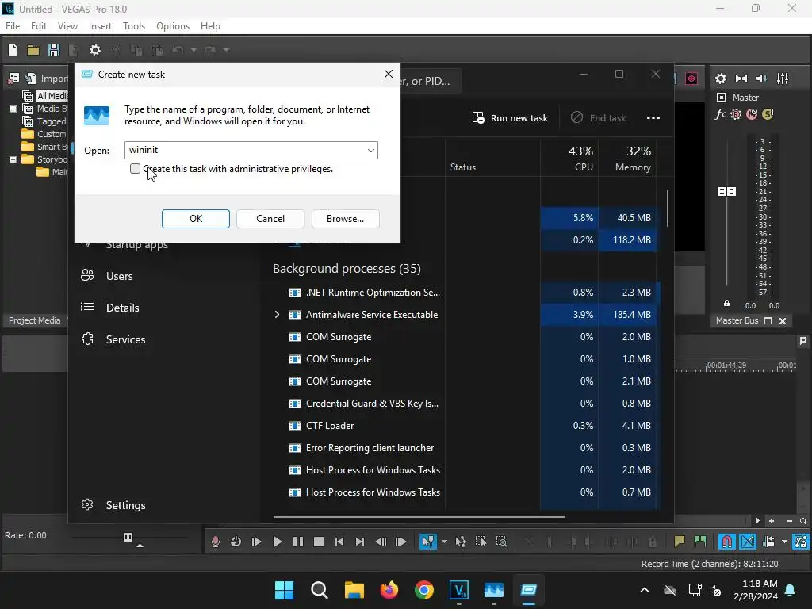Open the mixing console icon
This screenshot has height=609, width=812.
(783, 79)
